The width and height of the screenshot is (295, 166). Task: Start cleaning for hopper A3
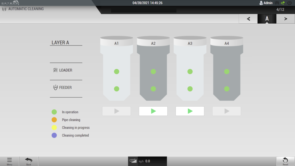(190, 111)
